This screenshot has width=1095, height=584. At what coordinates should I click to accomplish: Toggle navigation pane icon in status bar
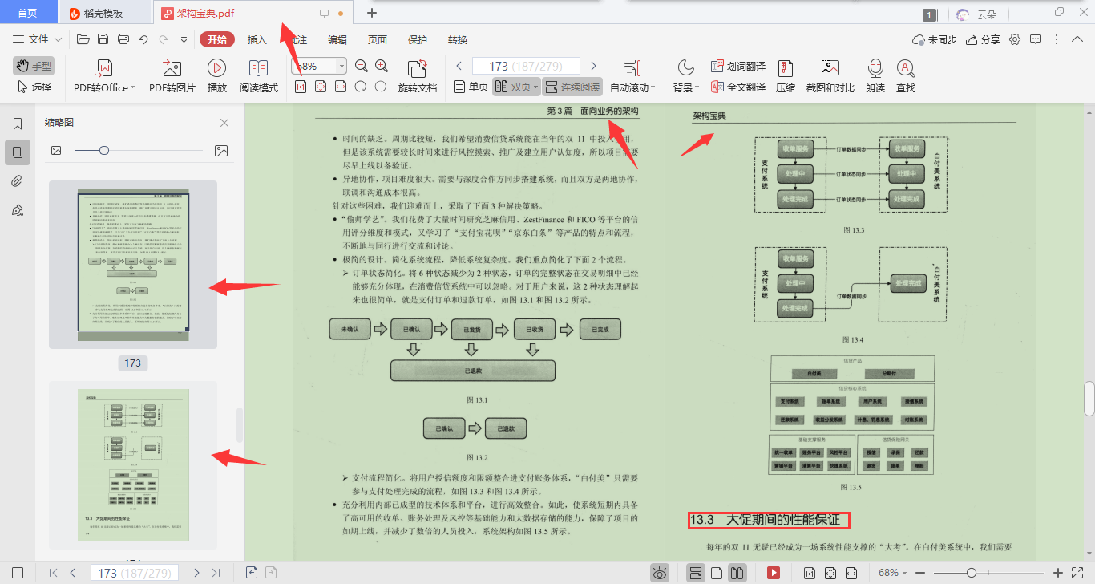coord(18,573)
